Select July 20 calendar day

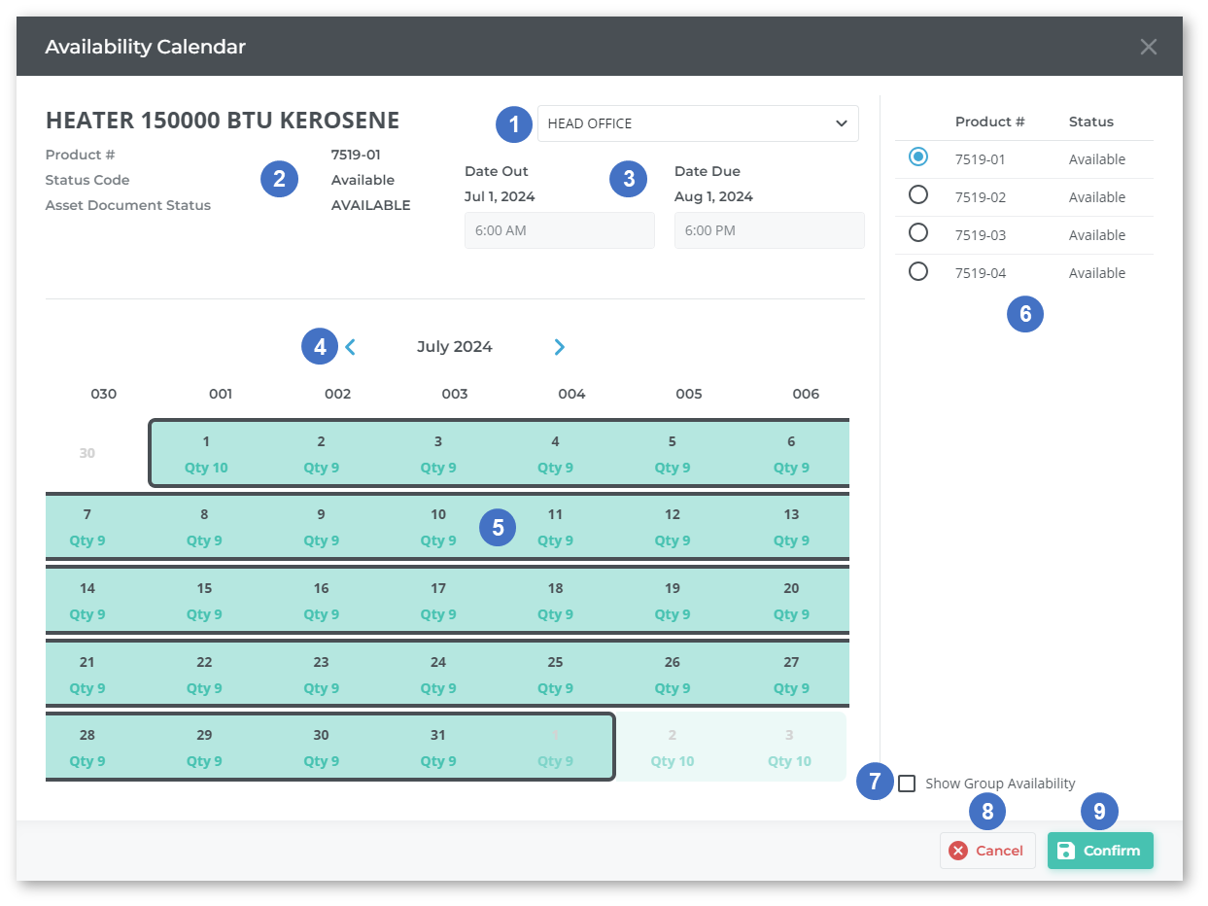click(x=791, y=601)
